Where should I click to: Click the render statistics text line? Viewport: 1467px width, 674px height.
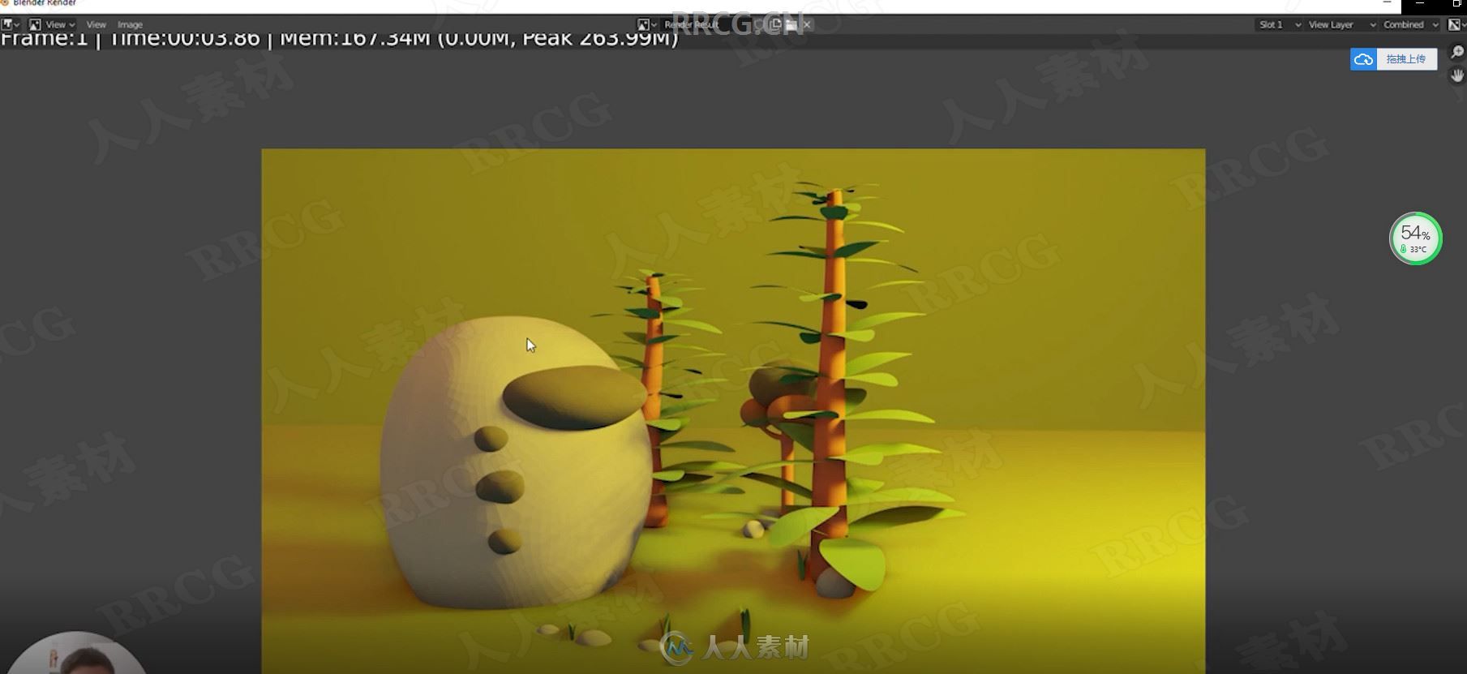point(339,38)
